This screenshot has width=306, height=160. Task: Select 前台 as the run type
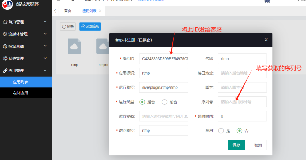pyautogui.click(x=164, y=102)
